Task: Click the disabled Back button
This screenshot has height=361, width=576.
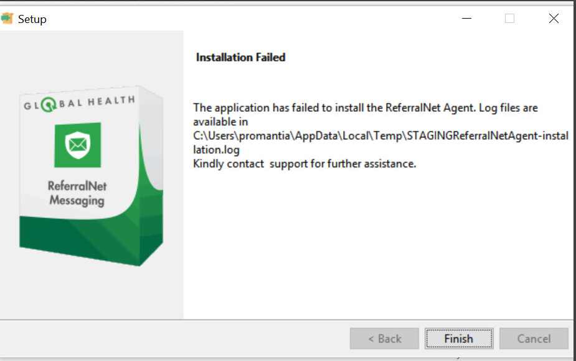Action: tap(384, 339)
